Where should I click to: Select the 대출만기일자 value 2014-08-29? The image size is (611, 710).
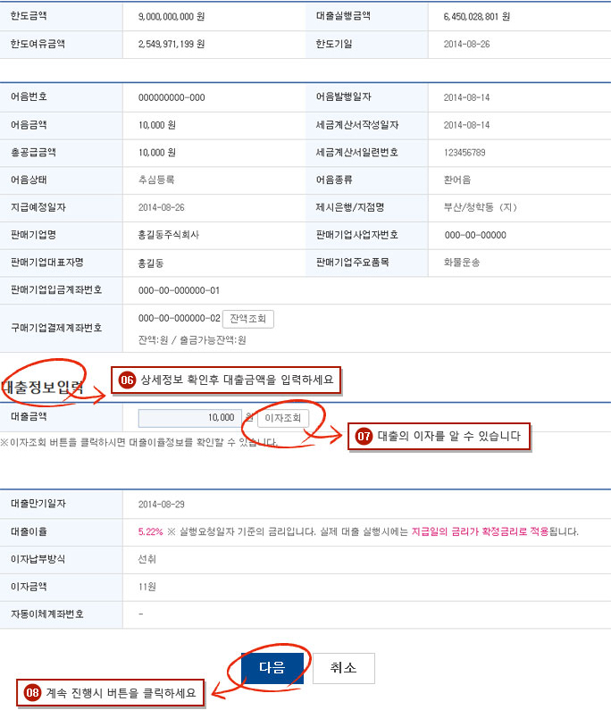tap(162, 505)
